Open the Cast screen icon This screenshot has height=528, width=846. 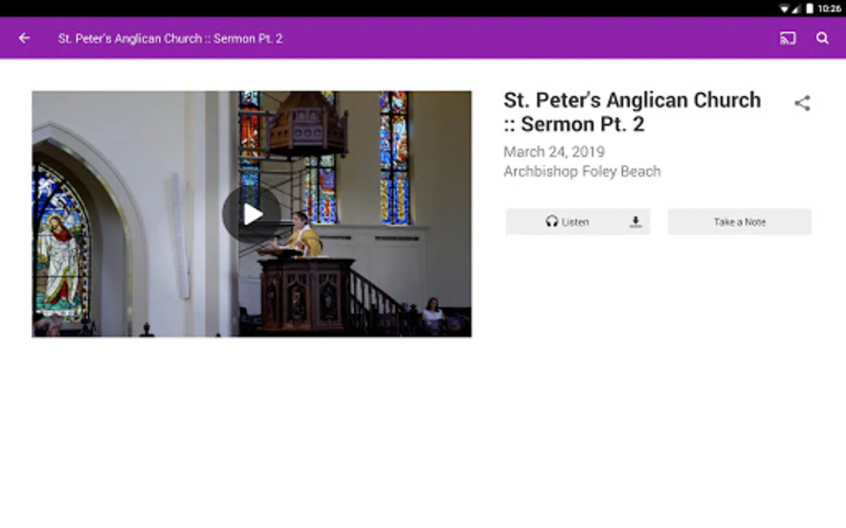click(787, 38)
